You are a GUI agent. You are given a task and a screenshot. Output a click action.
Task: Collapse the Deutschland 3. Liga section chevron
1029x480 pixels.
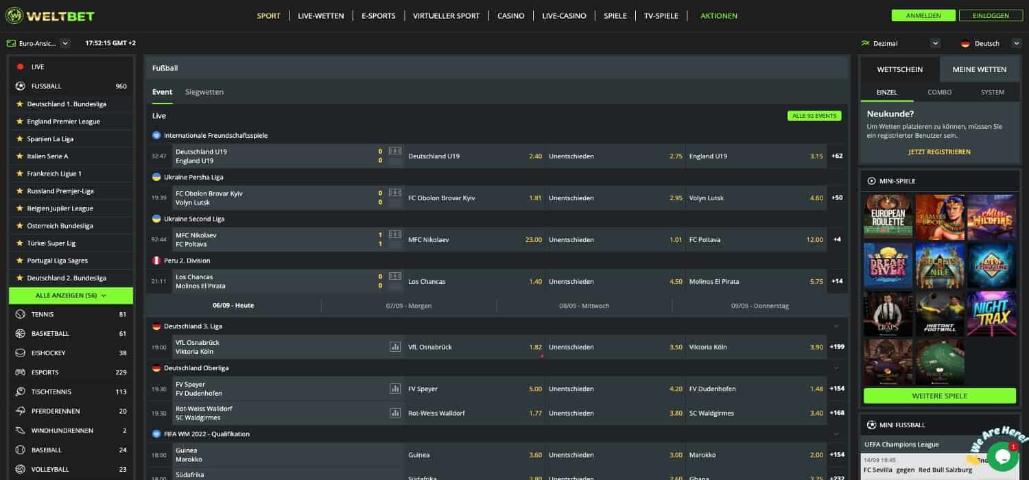click(836, 326)
